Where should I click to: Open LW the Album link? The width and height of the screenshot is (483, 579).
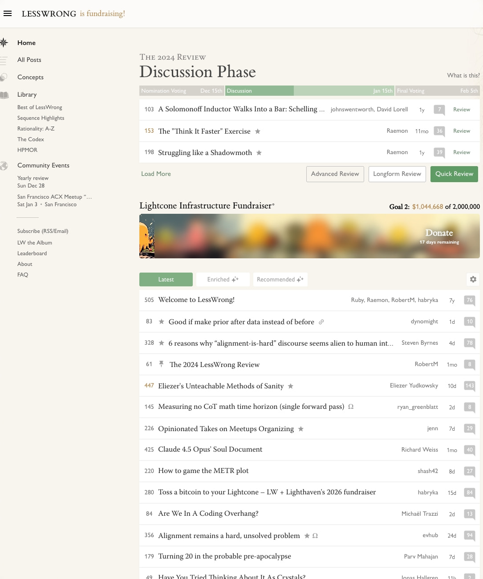tap(35, 243)
